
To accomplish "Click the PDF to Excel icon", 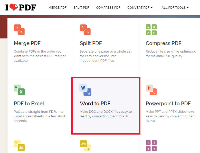I will [x=19, y=90].
